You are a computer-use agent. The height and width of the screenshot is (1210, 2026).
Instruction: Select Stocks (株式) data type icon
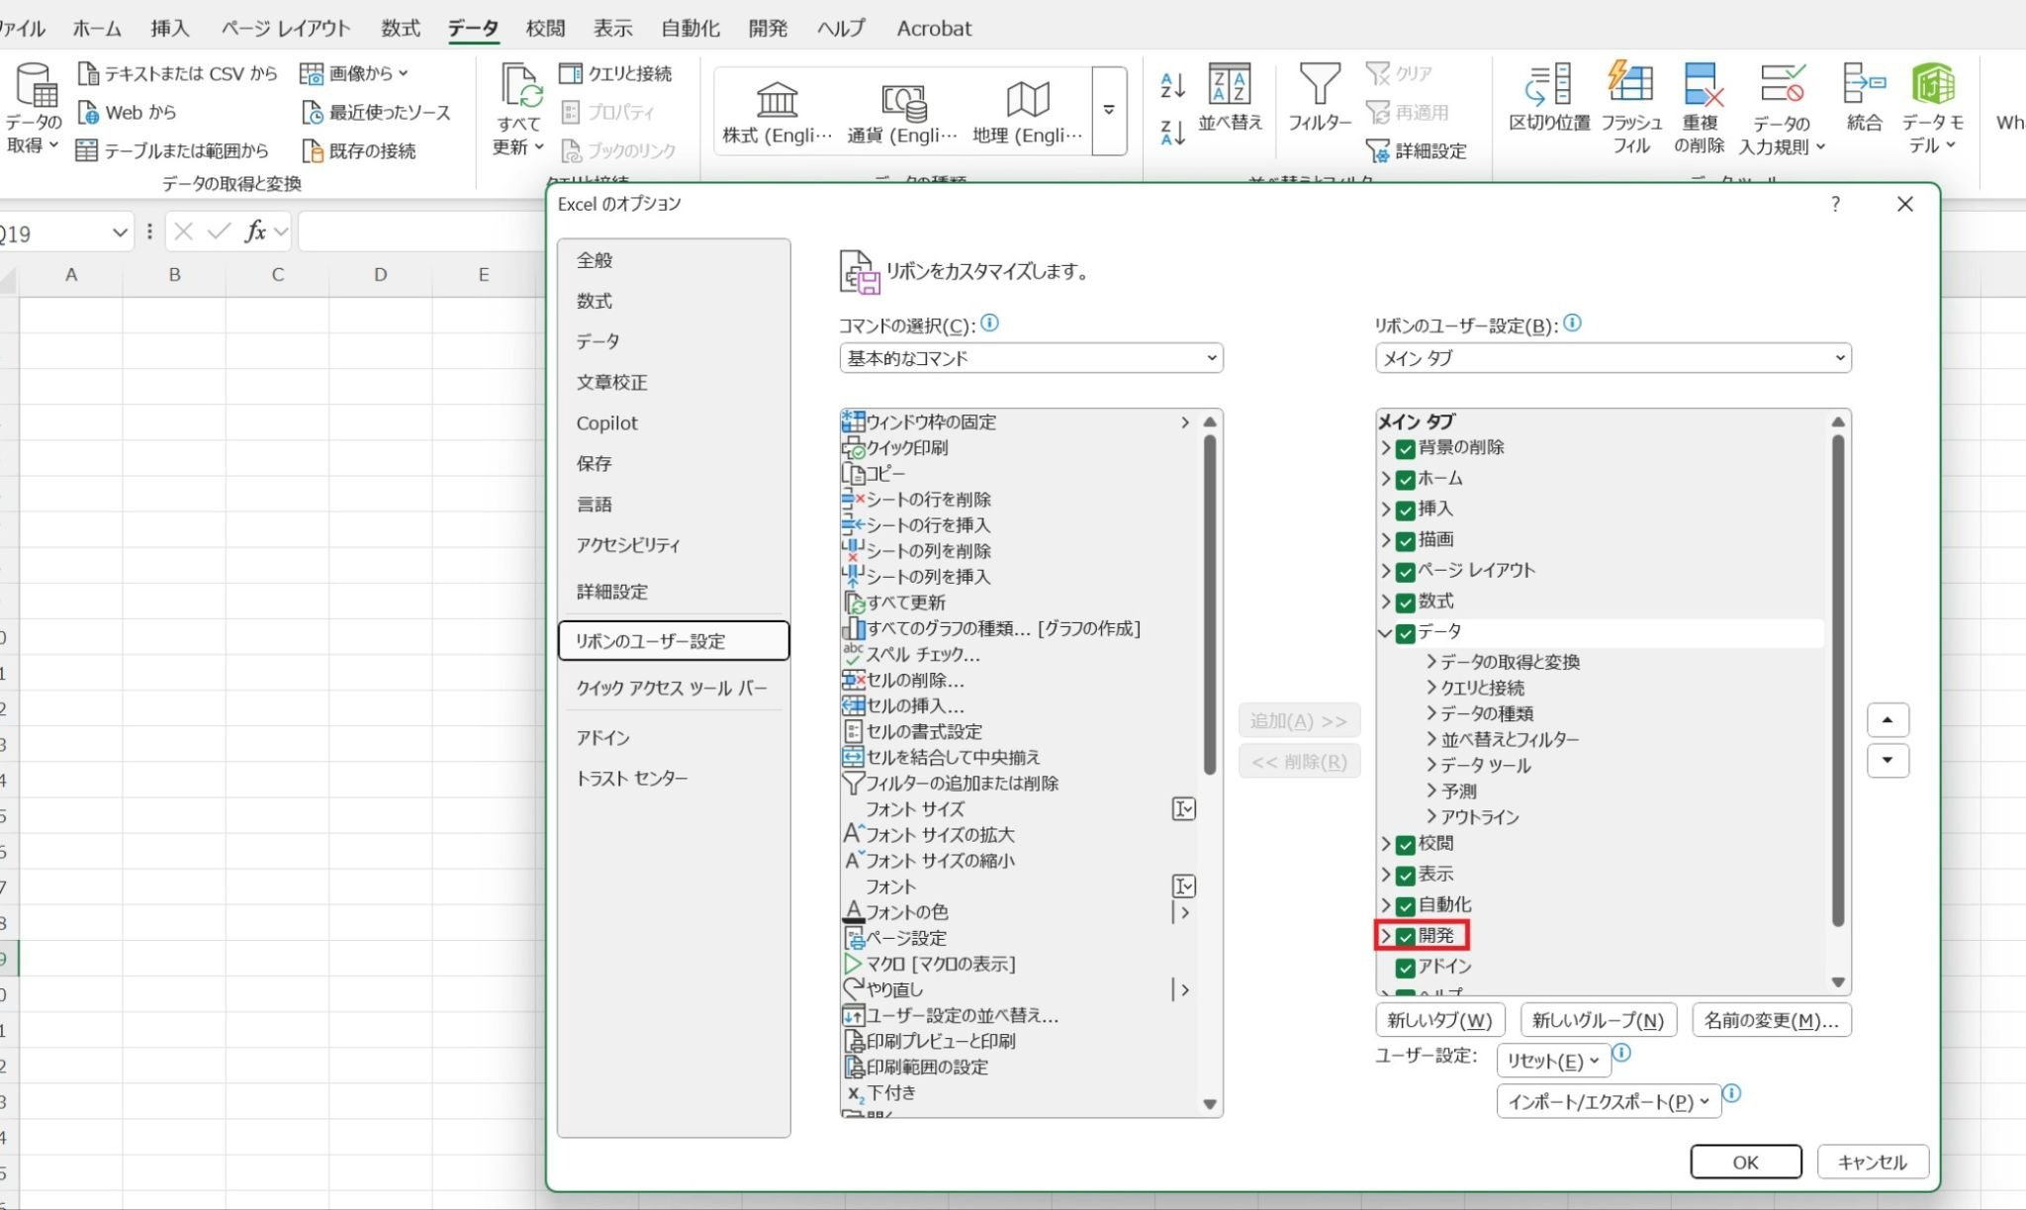coord(777,100)
